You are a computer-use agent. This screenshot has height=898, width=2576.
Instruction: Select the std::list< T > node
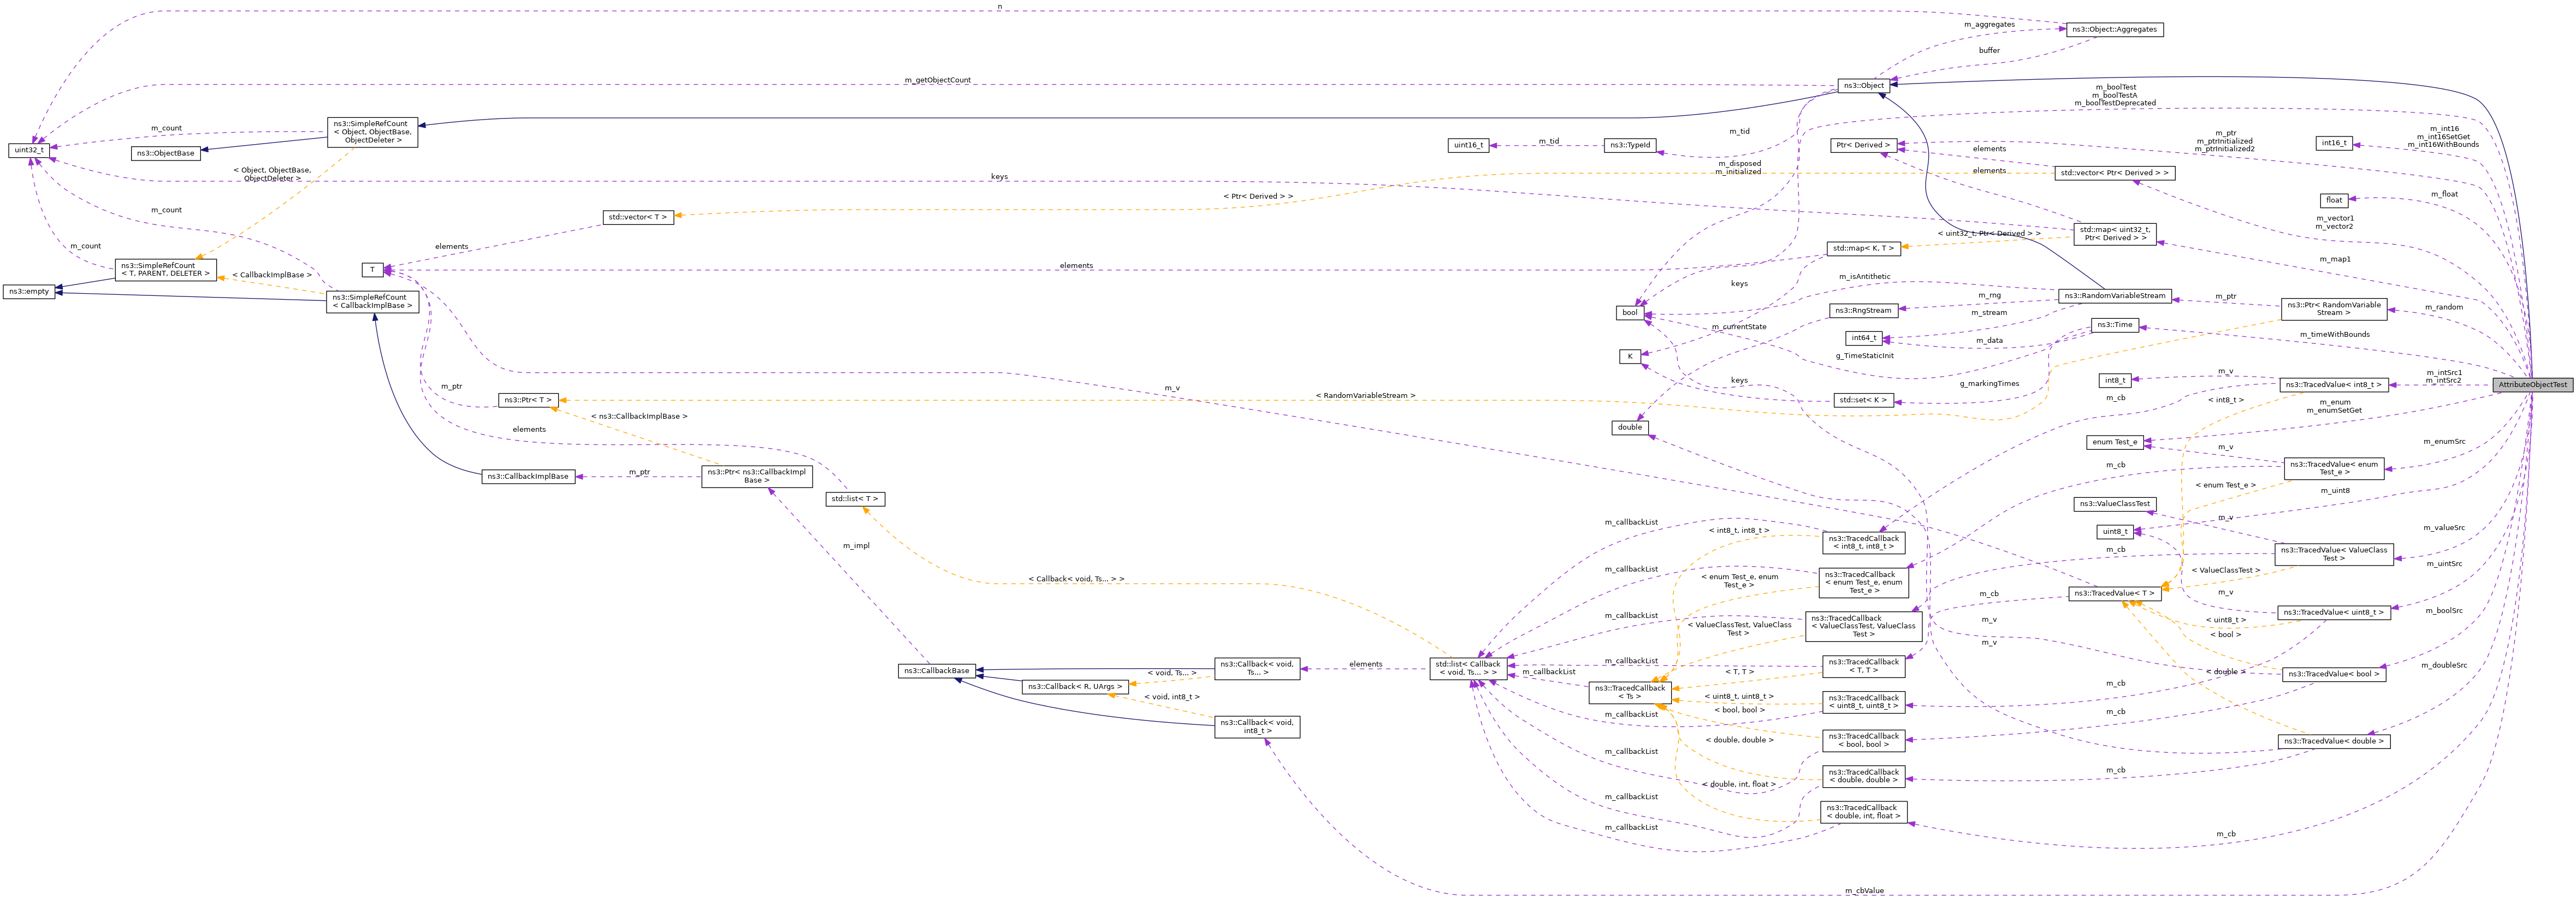coord(855,499)
